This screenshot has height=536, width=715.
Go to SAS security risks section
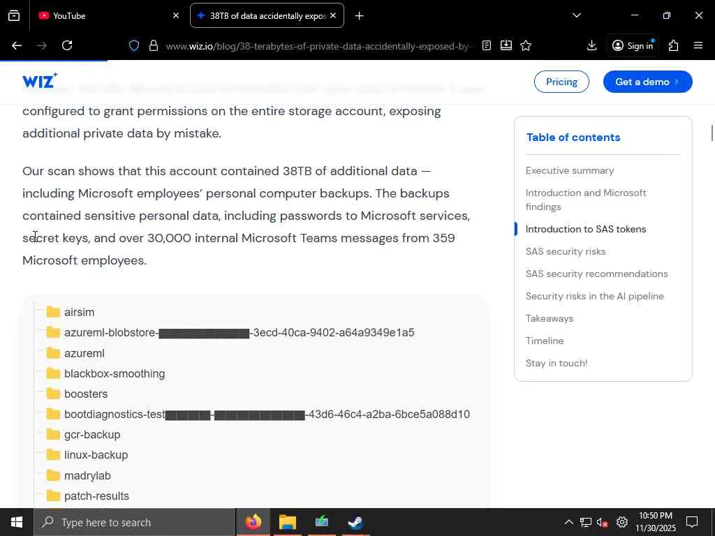(566, 251)
